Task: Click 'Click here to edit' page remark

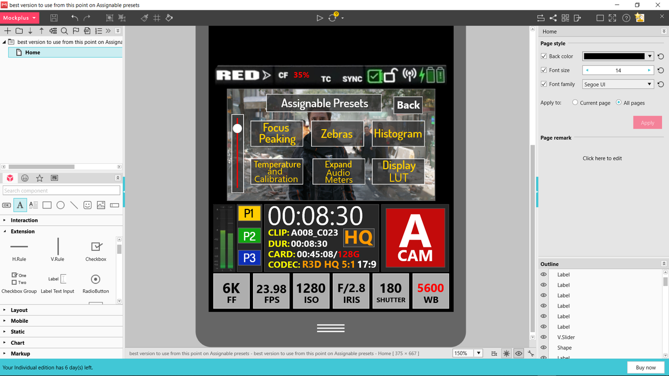Action: click(602, 158)
